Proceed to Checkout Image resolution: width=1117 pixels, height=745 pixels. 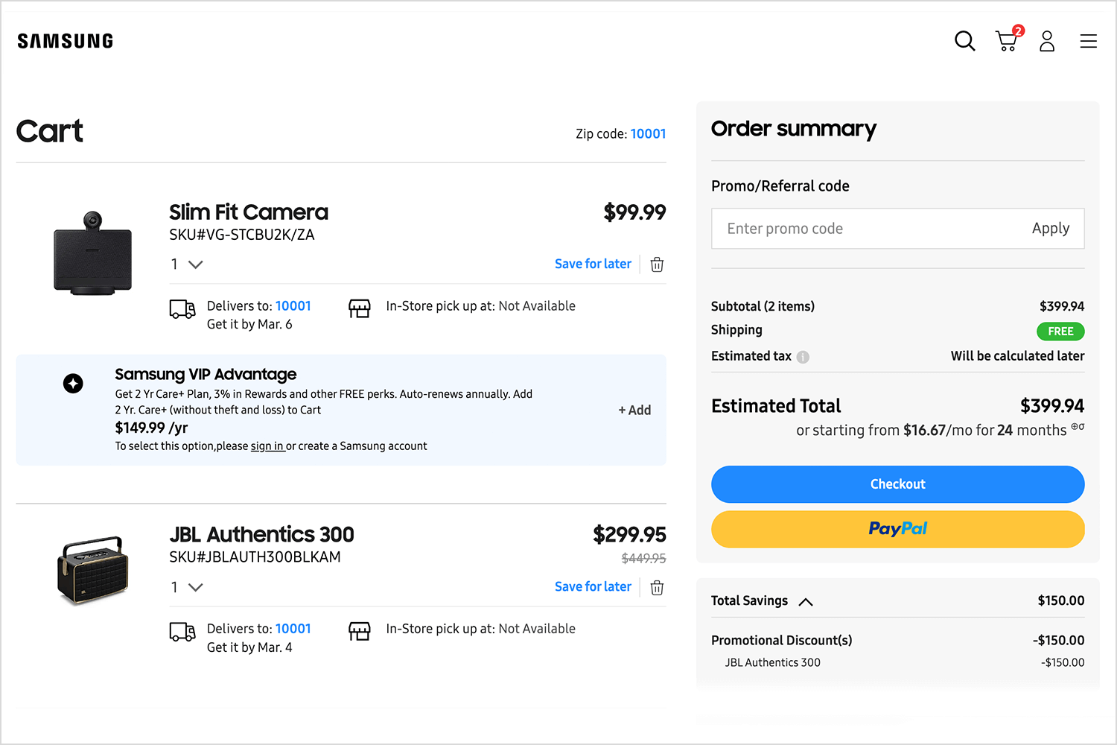(x=897, y=484)
